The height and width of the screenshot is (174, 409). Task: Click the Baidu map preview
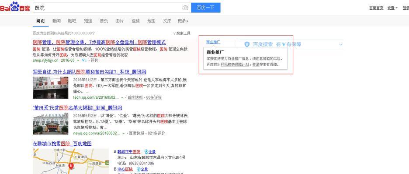point(71,161)
